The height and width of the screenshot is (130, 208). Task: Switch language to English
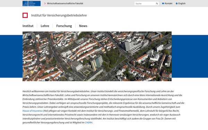click(182, 3)
